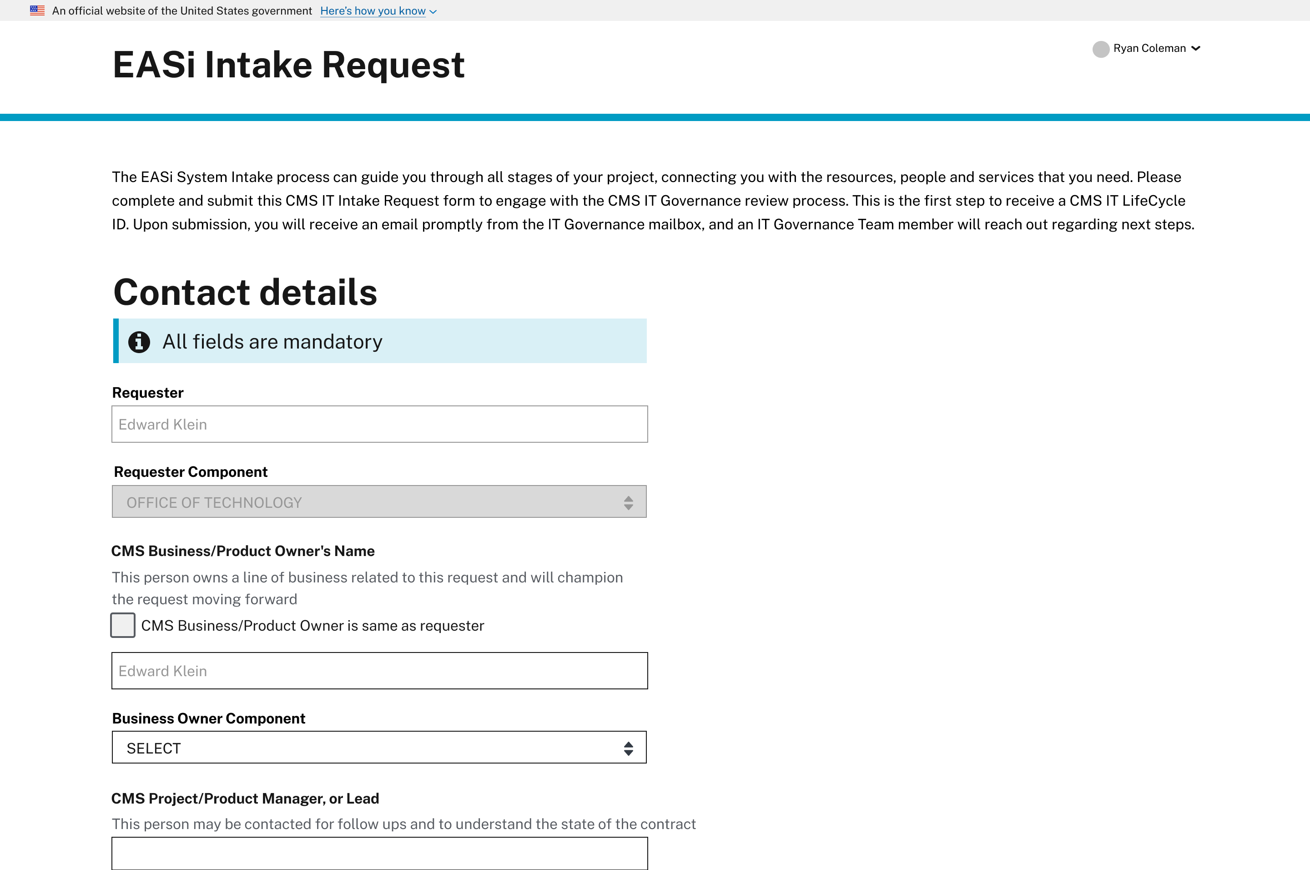Click the Here's how you know link
Image resolution: width=1310 pixels, height=870 pixels.
click(373, 10)
